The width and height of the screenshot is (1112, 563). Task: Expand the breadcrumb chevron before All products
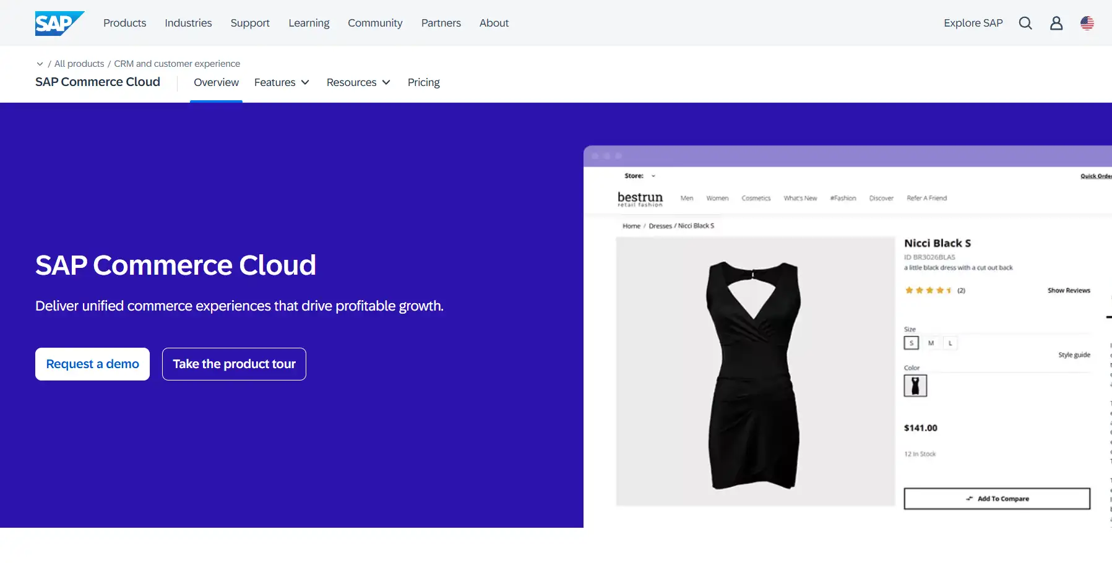pos(40,64)
